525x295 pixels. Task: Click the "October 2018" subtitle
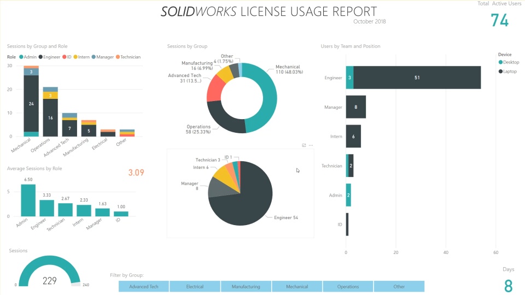coord(370,21)
